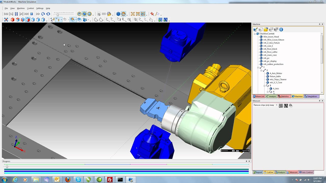Open Firefox from taskbar
This screenshot has width=326, height=183.
(67, 180)
